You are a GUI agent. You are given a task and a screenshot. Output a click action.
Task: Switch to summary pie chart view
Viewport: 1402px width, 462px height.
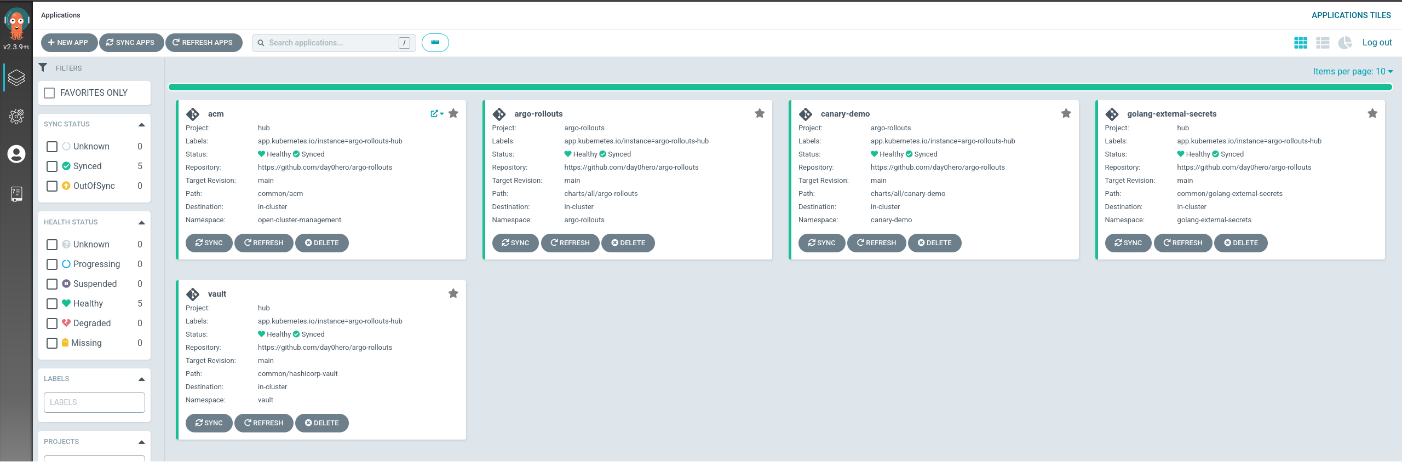1344,43
